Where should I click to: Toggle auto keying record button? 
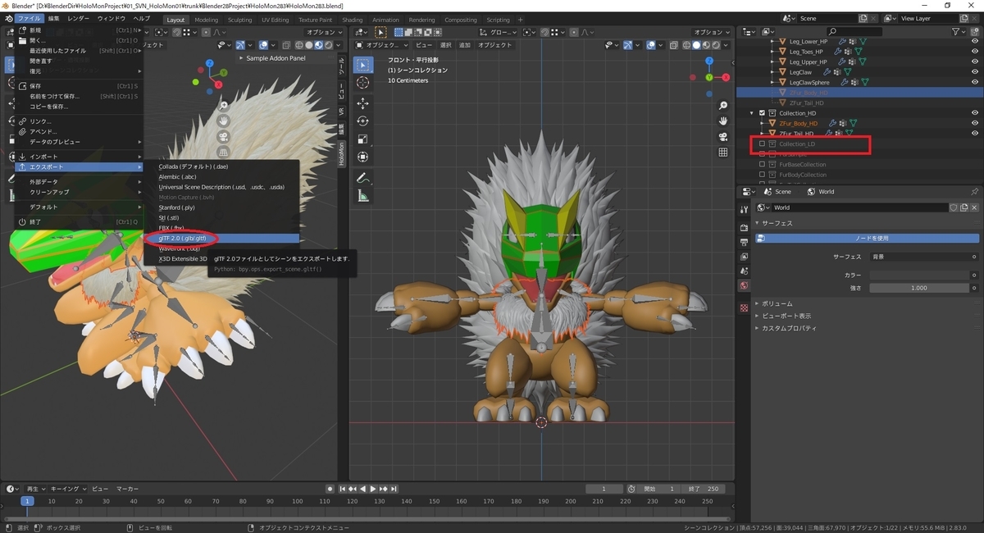[x=330, y=489]
